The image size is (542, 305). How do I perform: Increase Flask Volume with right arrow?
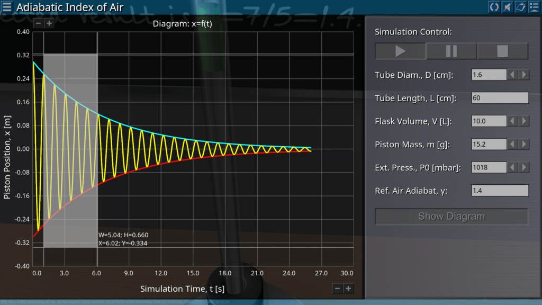coord(523,121)
